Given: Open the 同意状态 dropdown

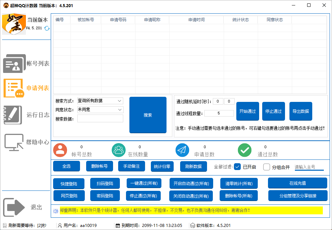Looking at the screenshot, I should 100,110.
